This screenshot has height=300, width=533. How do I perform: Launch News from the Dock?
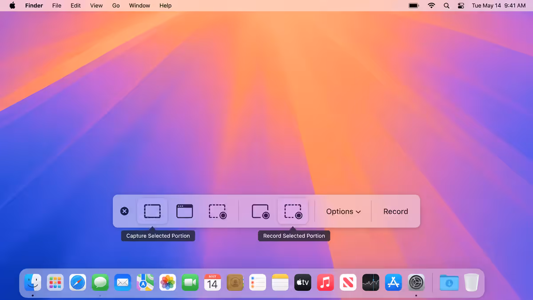[348, 282]
